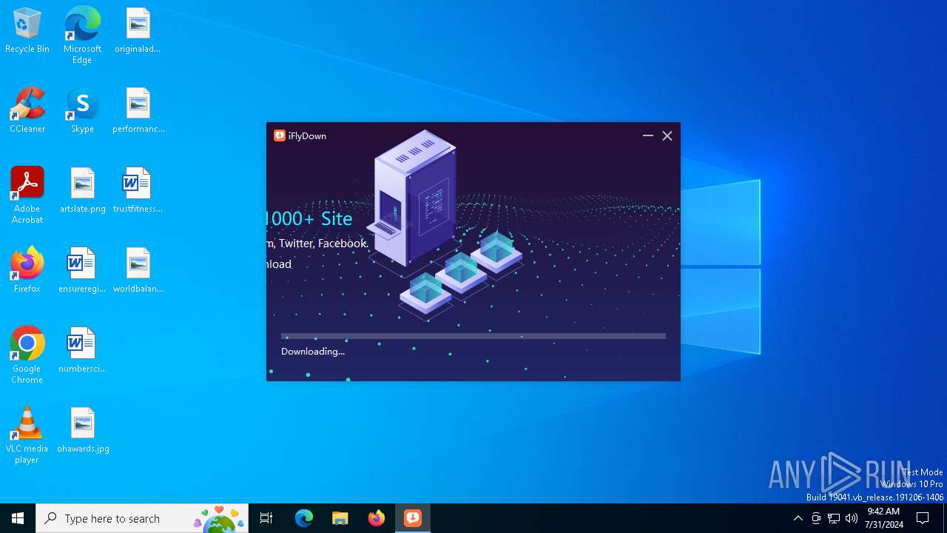The height and width of the screenshot is (533, 947).
Task: Click the download progress bar in iFlyDown
Action: point(473,336)
